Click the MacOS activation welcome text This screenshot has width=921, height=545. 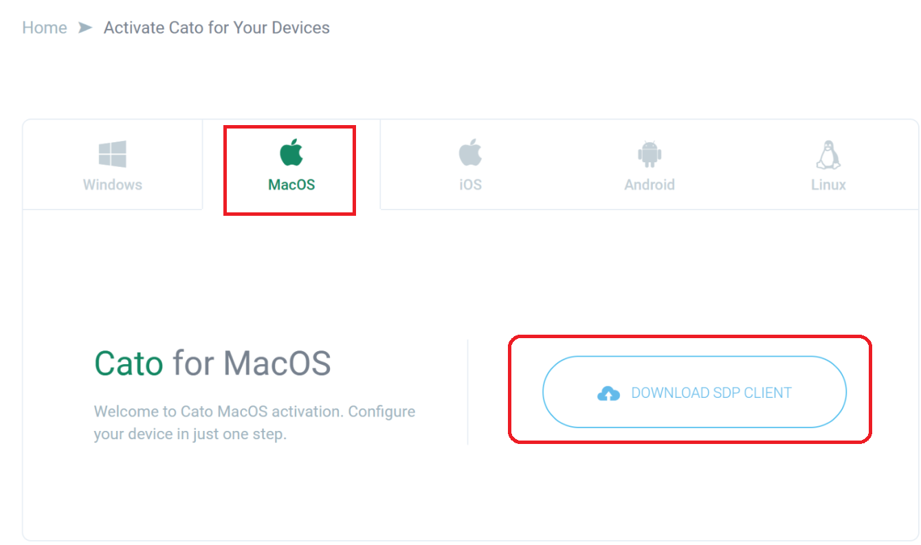point(254,422)
